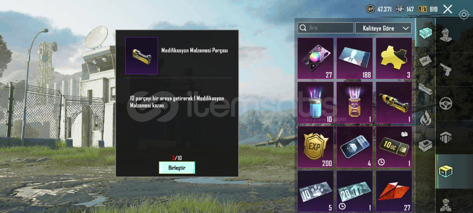Select the red paper plane item
Image resolution: width=473 pixels, height=213 pixels.
coord(394,191)
